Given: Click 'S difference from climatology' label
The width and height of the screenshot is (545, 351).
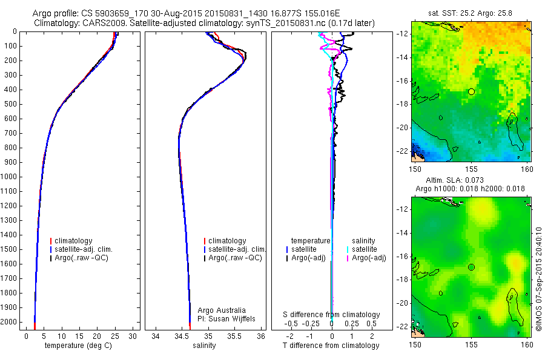Looking at the screenshot, I should pos(331,315).
